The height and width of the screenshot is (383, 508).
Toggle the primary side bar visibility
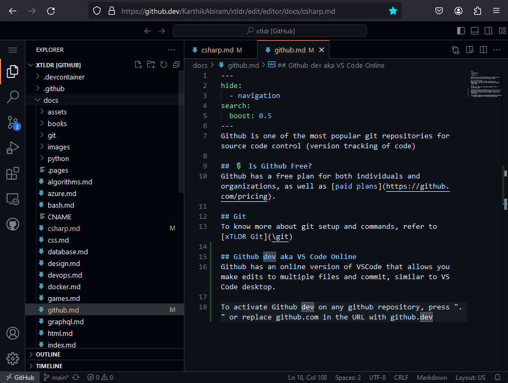[460, 30]
